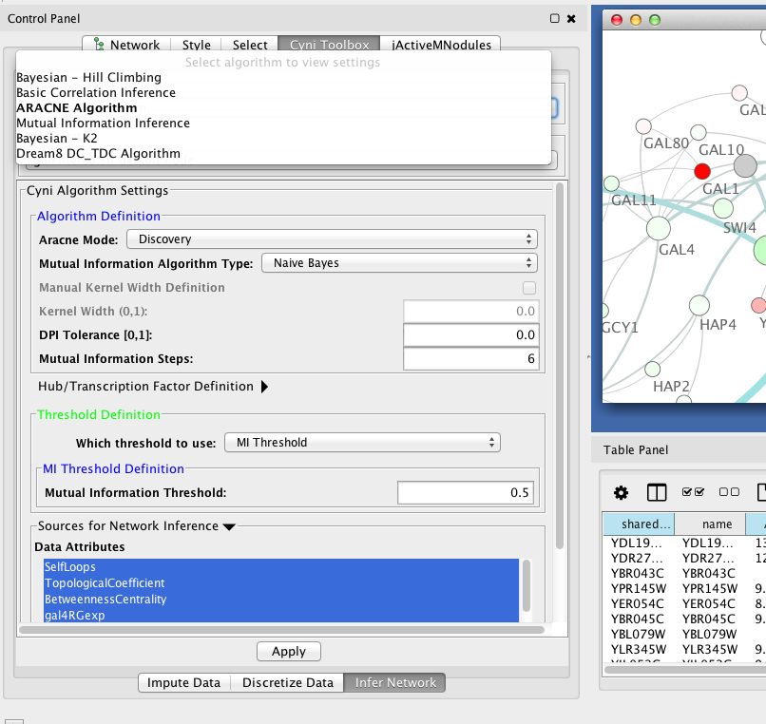Select the Impute Data toggle button

(x=184, y=682)
